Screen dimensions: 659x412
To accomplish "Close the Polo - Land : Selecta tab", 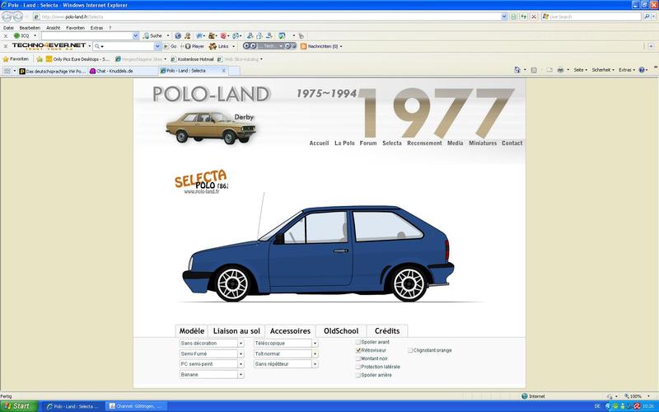I will point(223,71).
